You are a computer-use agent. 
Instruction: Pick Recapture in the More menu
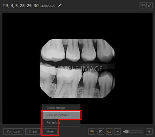(61, 122)
